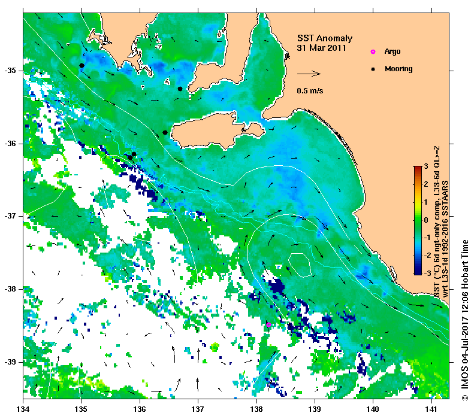Click the colorbar tick label '0'
Viewport: 474px width, 419px height.
(426, 220)
